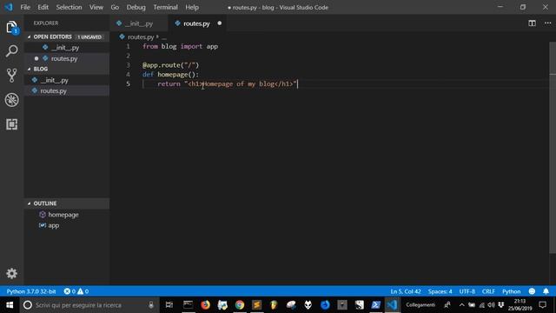The height and width of the screenshot is (313, 556).
Task: Open Sublime Text from the taskbar
Action: coord(257,305)
